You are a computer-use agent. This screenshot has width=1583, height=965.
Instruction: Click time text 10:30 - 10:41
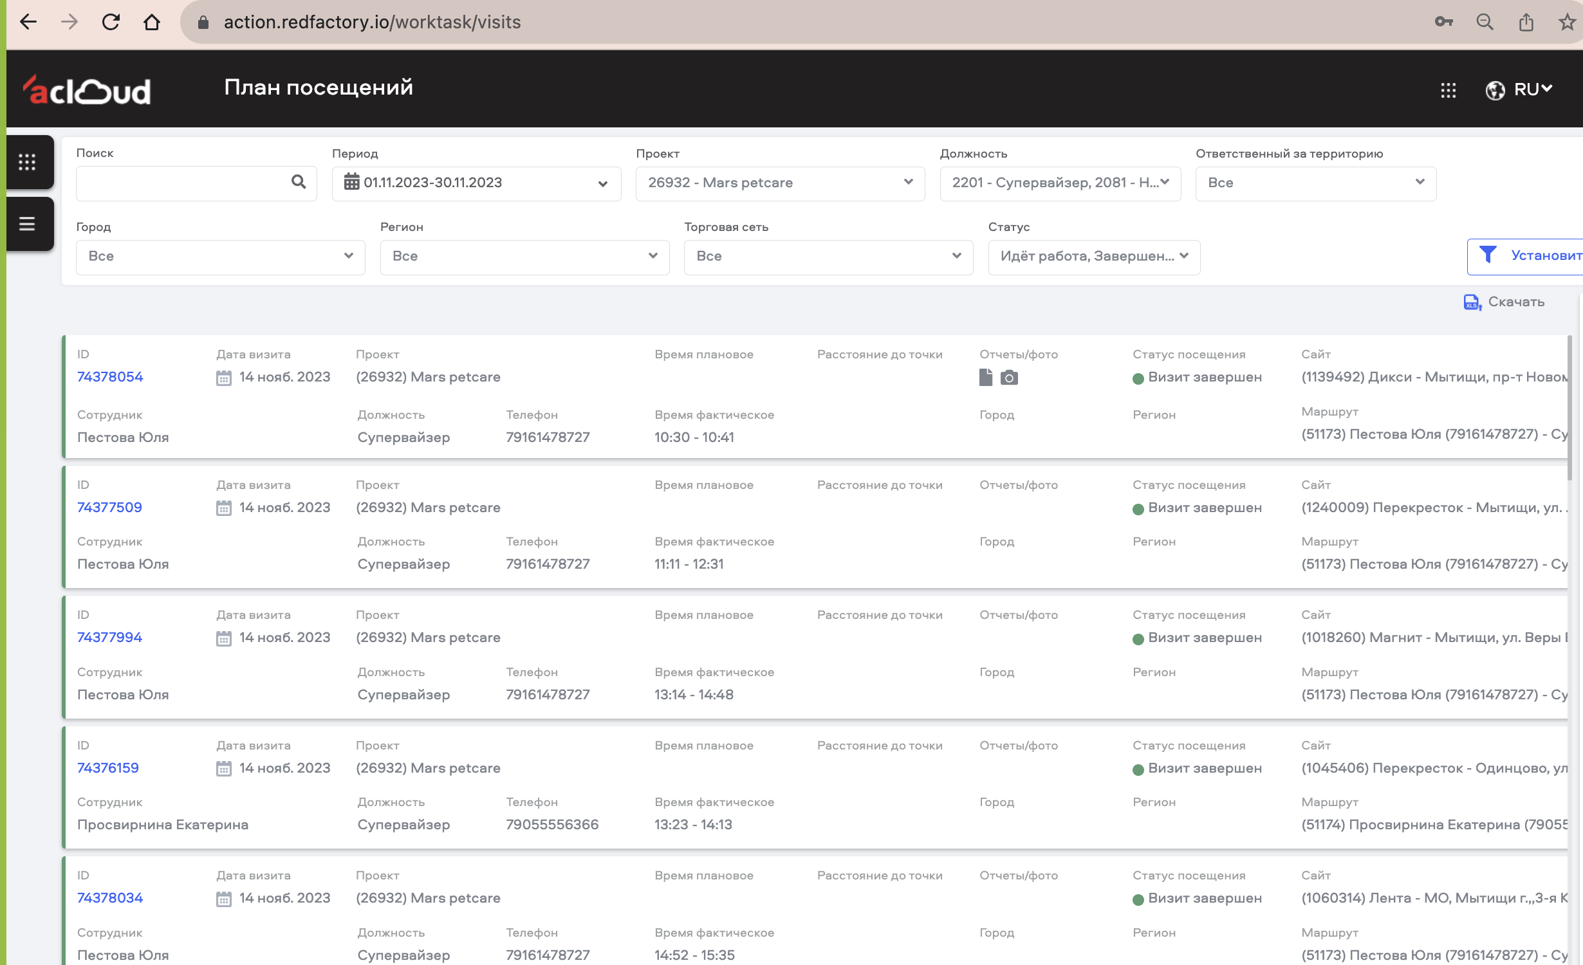coord(694,437)
